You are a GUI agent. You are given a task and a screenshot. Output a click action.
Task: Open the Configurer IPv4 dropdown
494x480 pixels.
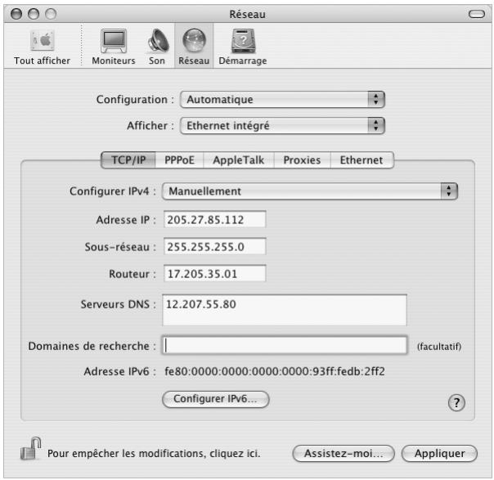310,191
